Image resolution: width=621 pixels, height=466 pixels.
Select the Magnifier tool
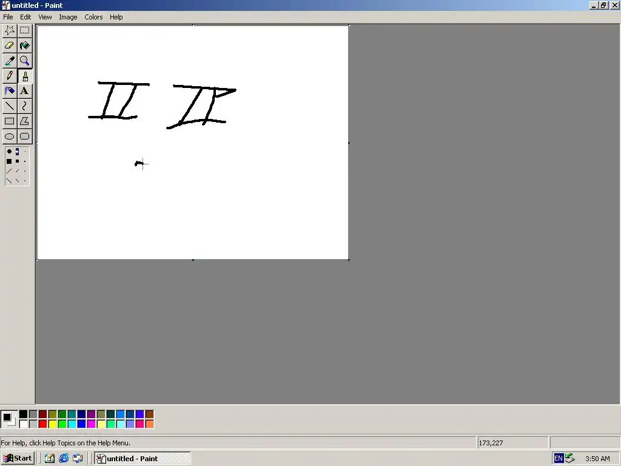click(x=24, y=61)
